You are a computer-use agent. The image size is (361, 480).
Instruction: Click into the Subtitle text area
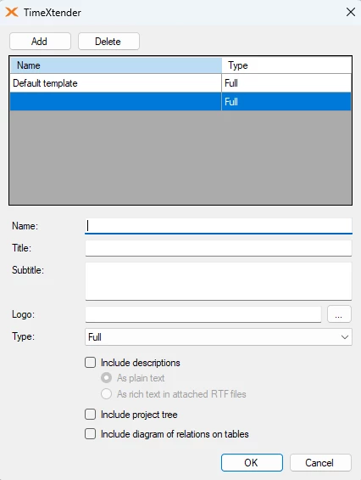(x=219, y=281)
